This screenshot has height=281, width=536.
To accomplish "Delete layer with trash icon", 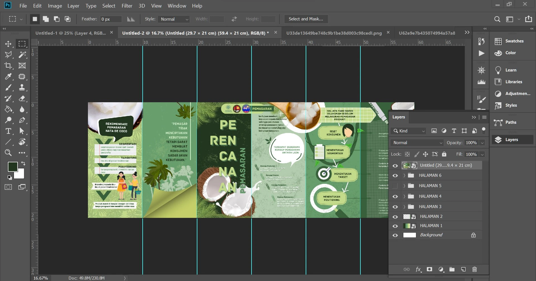I will 475,269.
